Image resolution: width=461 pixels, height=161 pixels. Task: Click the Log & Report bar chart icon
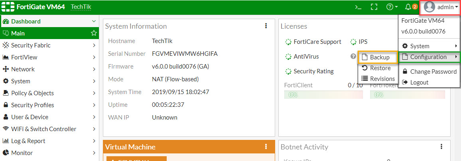tap(5, 141)
